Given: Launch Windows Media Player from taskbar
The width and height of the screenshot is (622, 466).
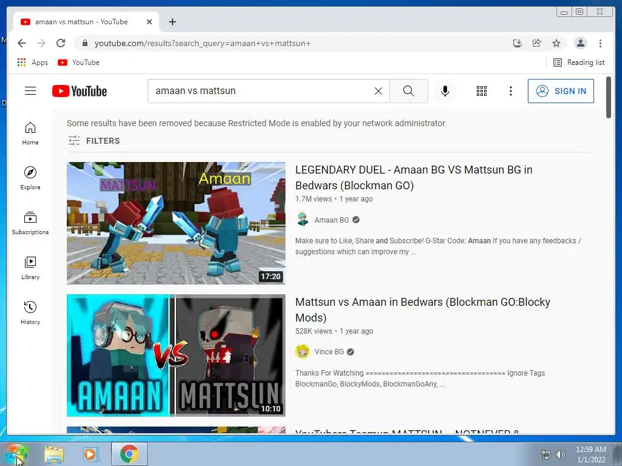Looking at the screenshot, I should [x=91, y=454].
